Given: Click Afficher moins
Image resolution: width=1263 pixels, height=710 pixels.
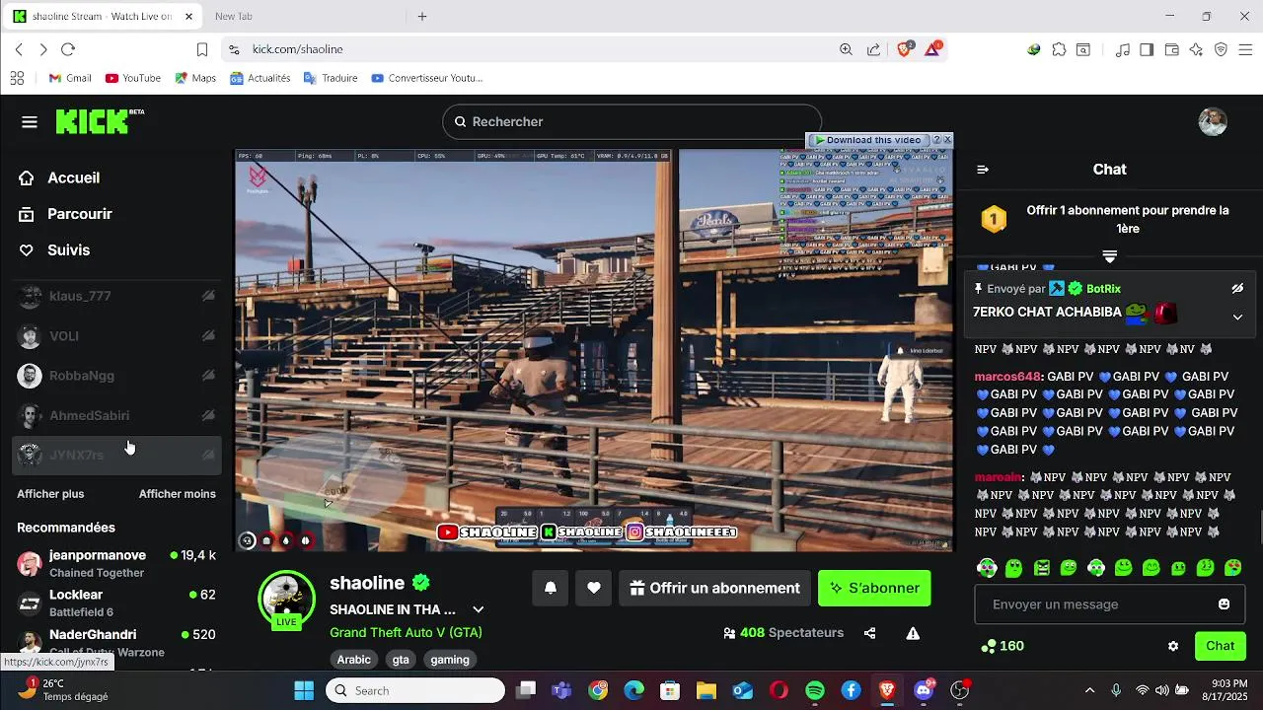Looking at the screenshot, I should [x=178, y=494].
